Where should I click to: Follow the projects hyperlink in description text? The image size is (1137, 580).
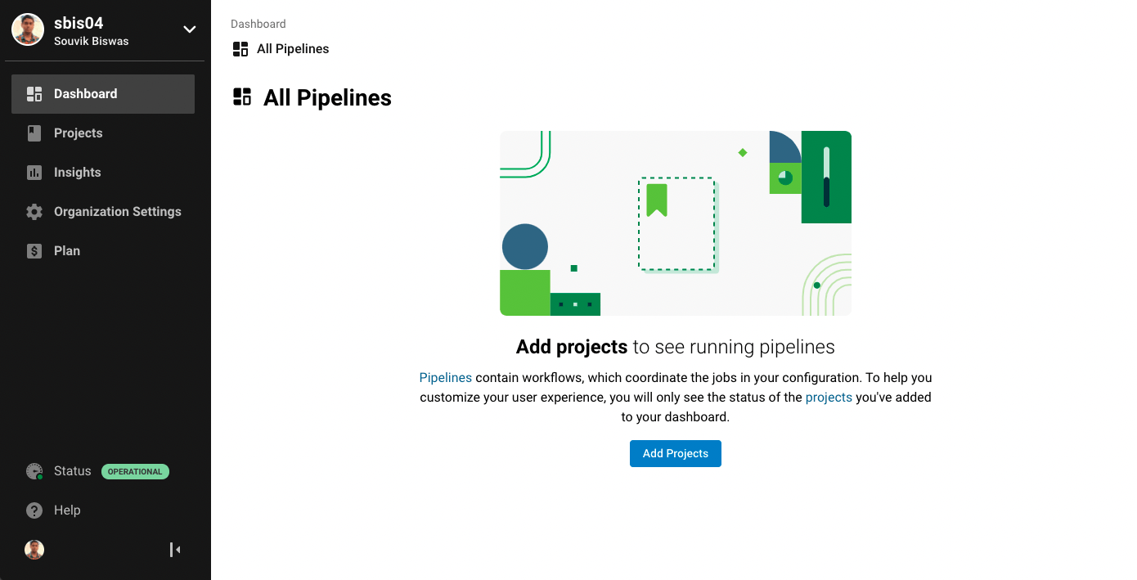click(829, 398)
